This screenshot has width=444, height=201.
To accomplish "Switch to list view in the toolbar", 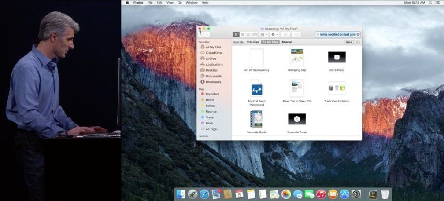I will point(242,34).
